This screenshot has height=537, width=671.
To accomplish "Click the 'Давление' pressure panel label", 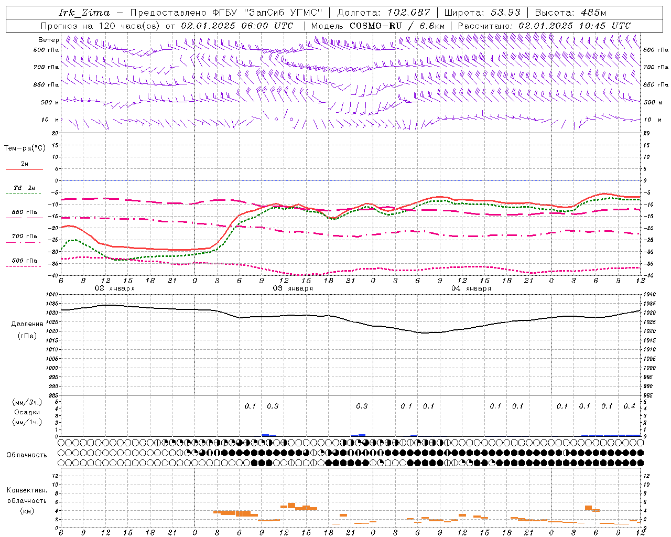I will pos(27,324).
